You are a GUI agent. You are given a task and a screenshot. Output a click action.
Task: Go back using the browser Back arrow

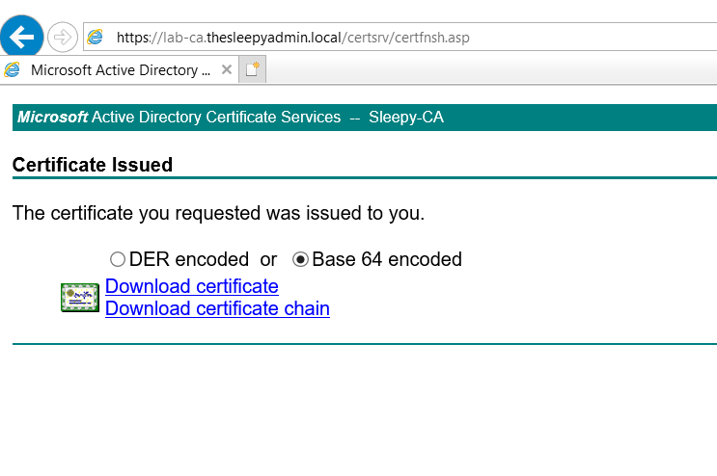21,37
